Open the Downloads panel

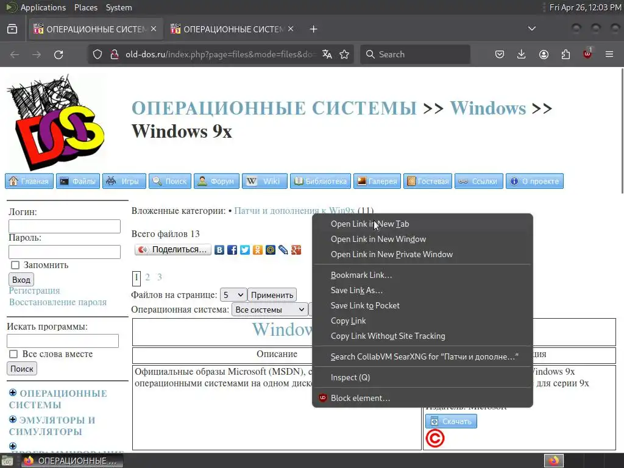click(522, 54)
